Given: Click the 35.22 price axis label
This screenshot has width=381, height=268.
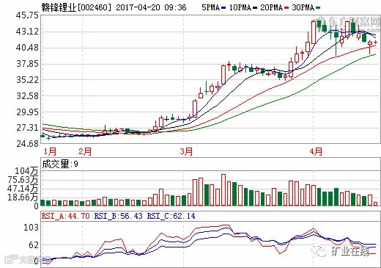Looking at the screenshot, I should (x=27, y=80).
